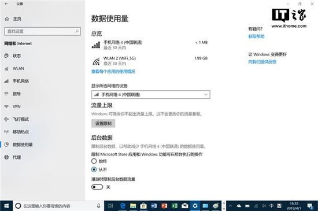Viewport: 318px width, 211px height.
Task: Open File Explorer from the taskbar
Action: (x=133, y=206)
